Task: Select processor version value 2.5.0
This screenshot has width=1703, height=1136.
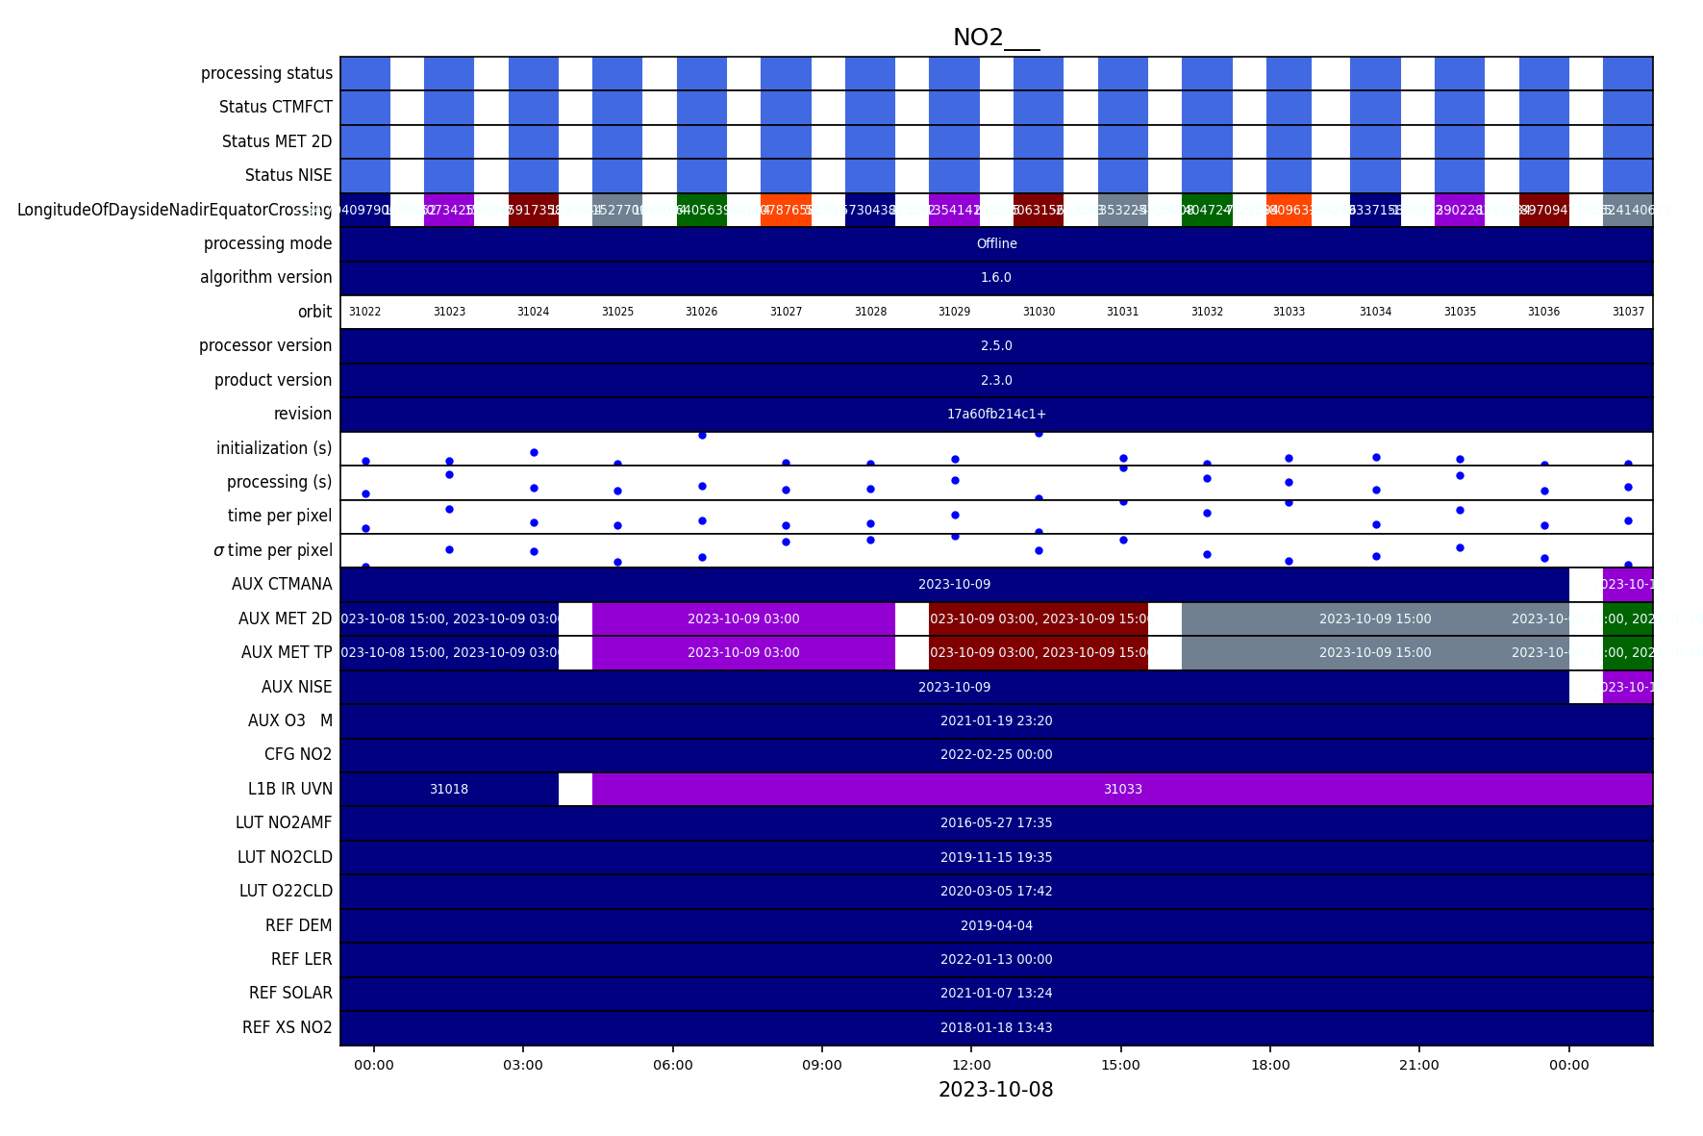Action: (996, 345)
